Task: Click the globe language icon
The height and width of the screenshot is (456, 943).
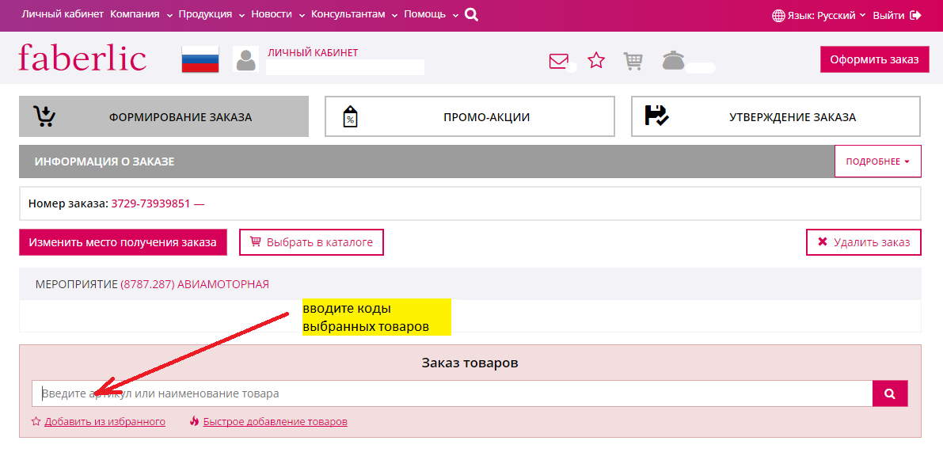Action: click(778, 16)
